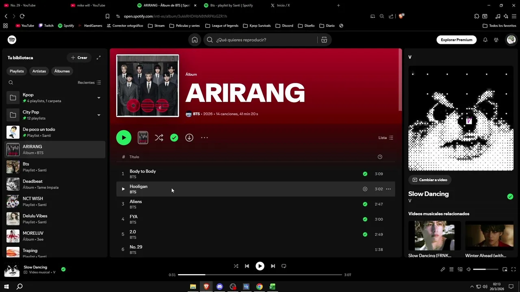This screenshot has width=520, height=292.
Task: Open Deadbeat album in library
Action: click(55, 184)
